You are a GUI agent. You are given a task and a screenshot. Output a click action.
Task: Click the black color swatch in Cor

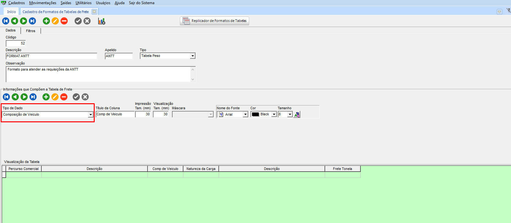coord(255,114)
